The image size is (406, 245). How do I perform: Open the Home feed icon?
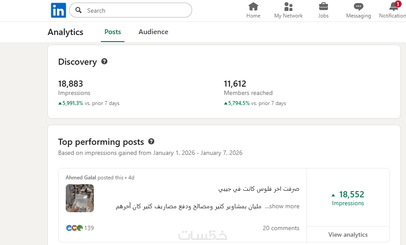(x=253, y=7)
